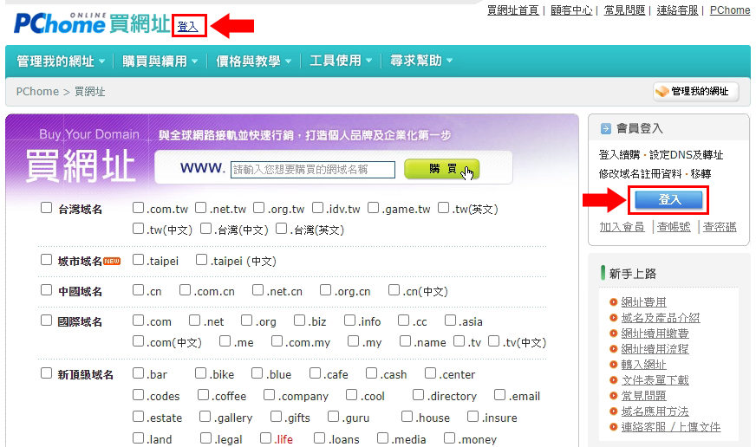
Task: Open 連絡客服 in top navigation
Action: click(x=677, y=10)
